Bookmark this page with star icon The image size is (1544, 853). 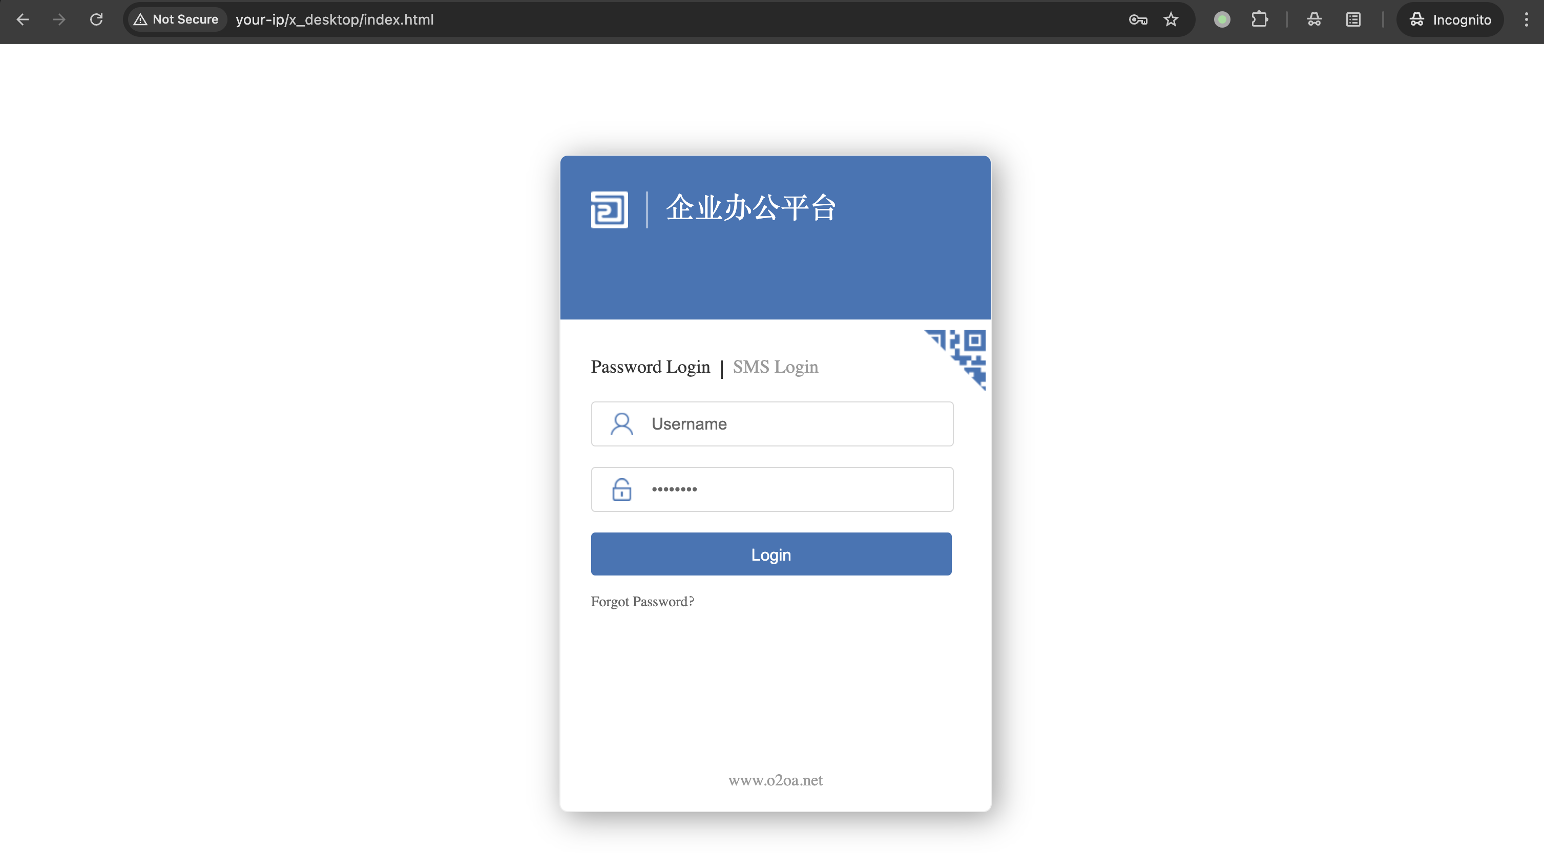1171,20
